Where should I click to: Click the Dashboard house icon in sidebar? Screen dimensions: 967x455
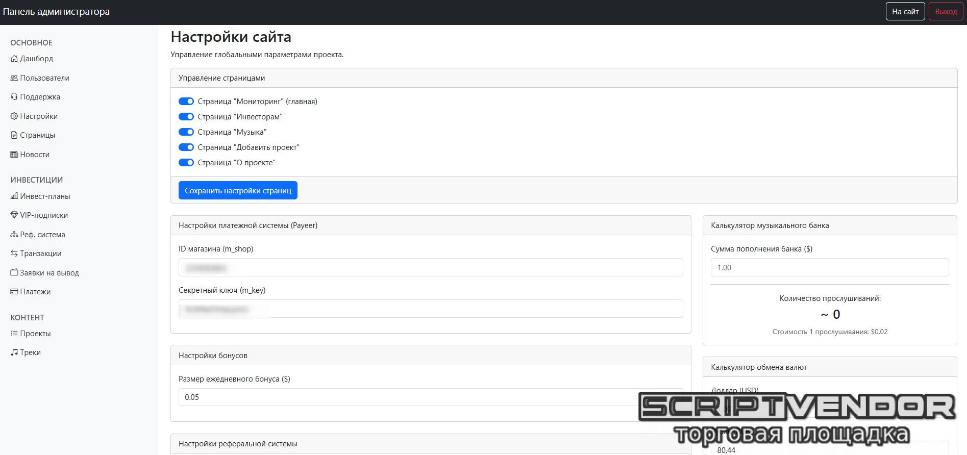pyautogui.click(x=14, y=59)
